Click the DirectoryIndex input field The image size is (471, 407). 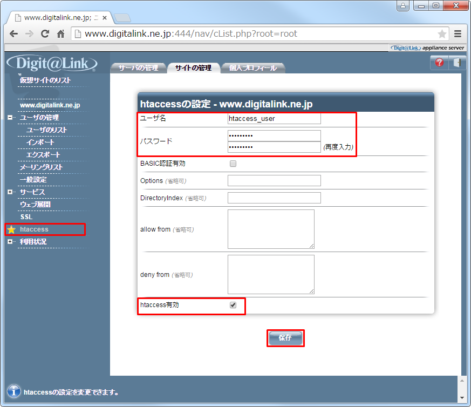274,198
